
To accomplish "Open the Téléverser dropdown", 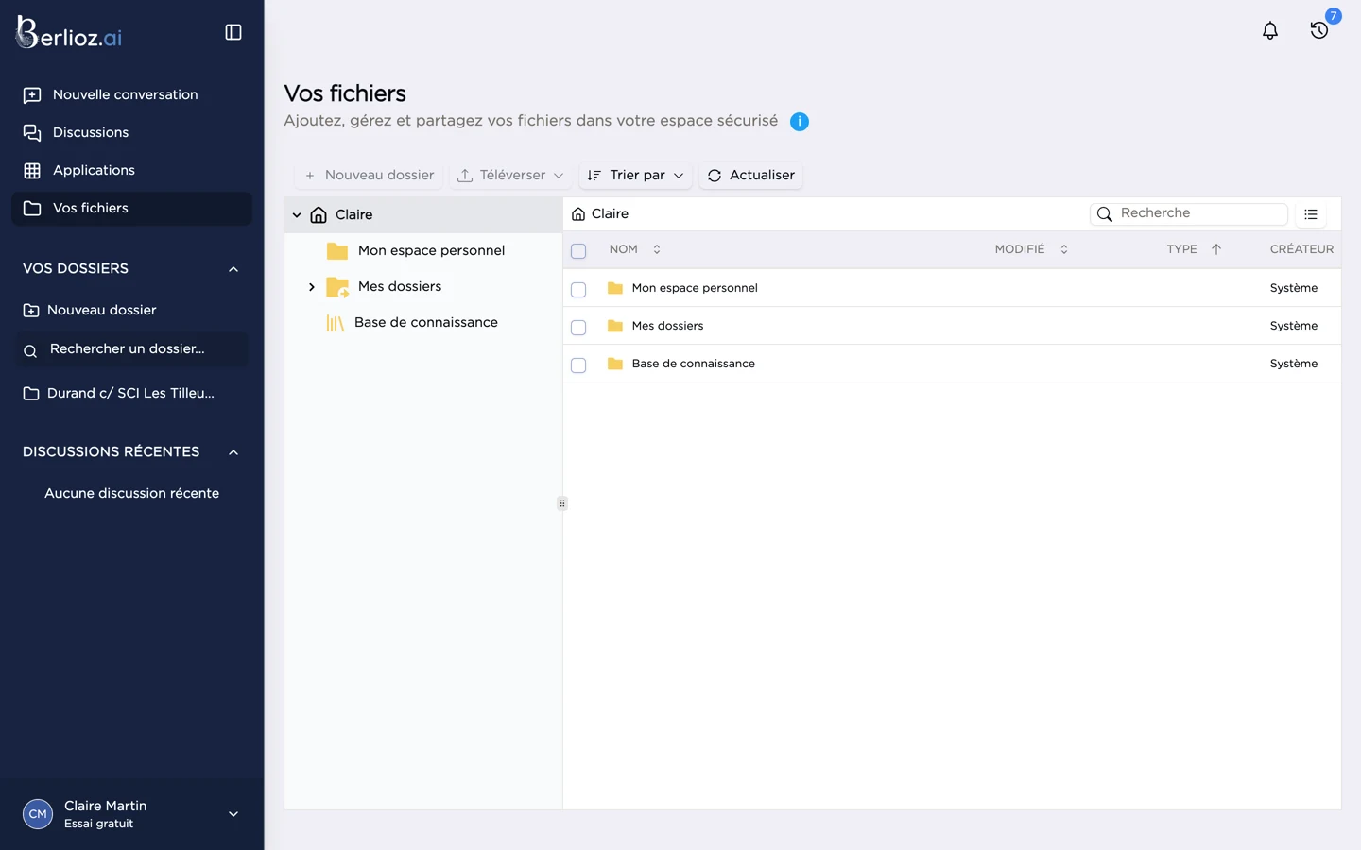I will tap(510, 176).
